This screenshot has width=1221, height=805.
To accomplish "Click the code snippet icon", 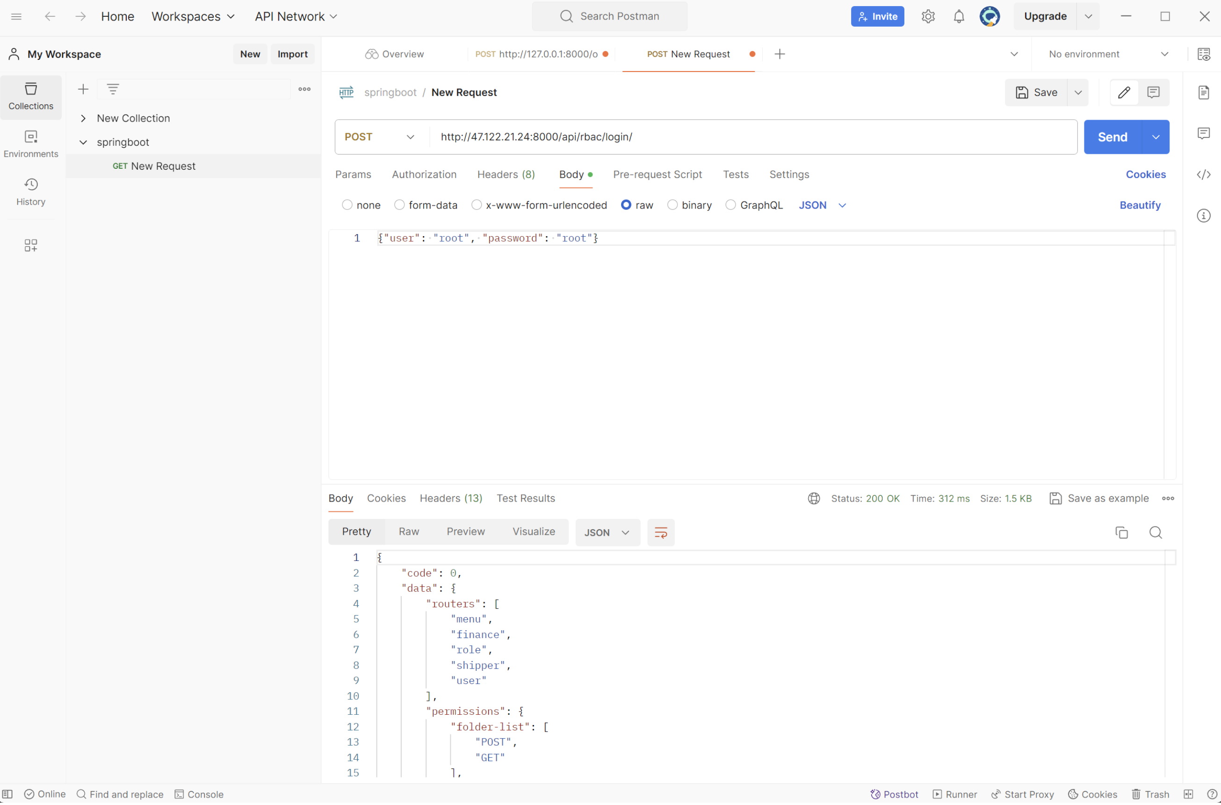I will (x=1203, y=174).
